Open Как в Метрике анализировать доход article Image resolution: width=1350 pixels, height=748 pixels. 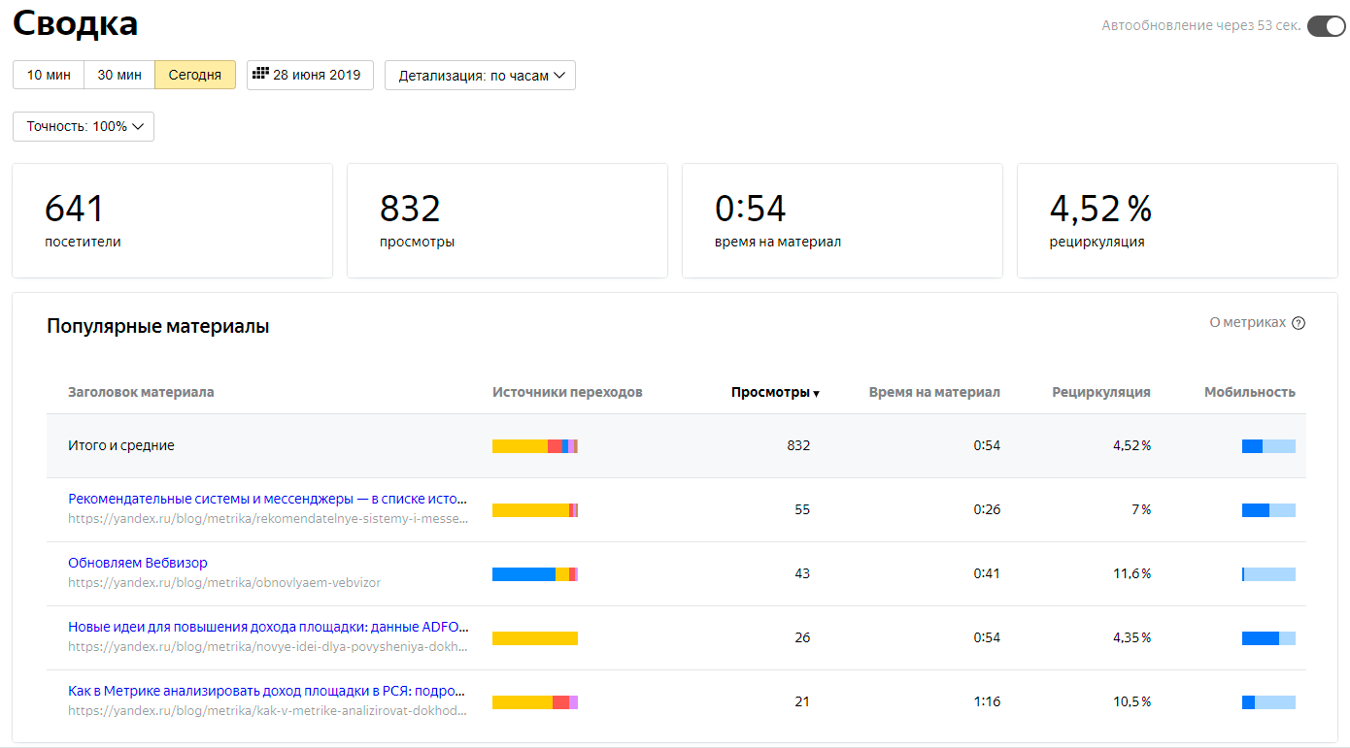pos(266,691)
